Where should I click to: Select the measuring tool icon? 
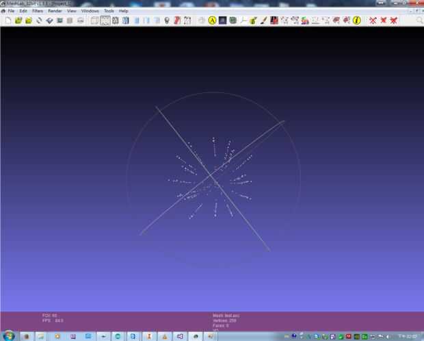coord(243,21)
